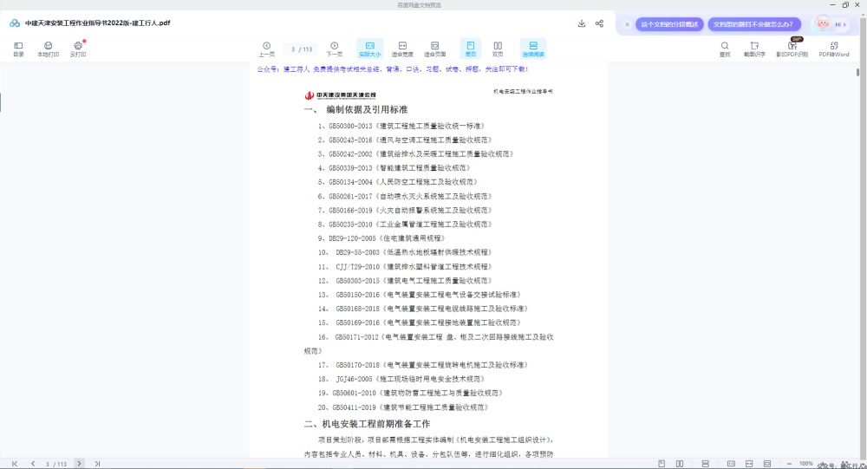The image size is (867, 469).
Task: Click reference line 17 GB50170-2018
Action: click(423, 365)
